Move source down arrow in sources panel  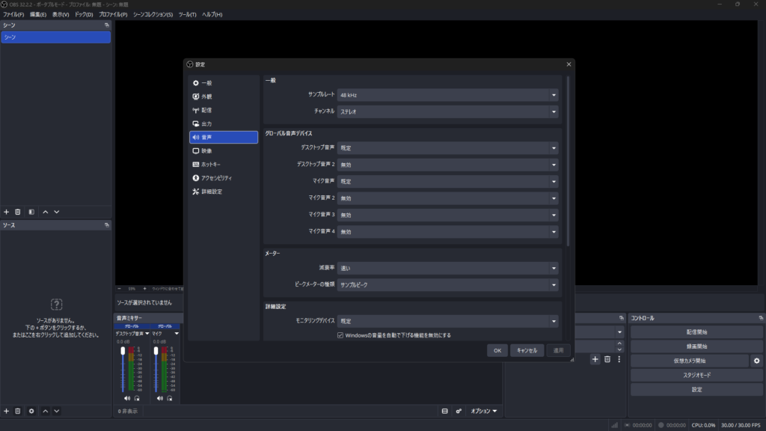tap(57, 411)
